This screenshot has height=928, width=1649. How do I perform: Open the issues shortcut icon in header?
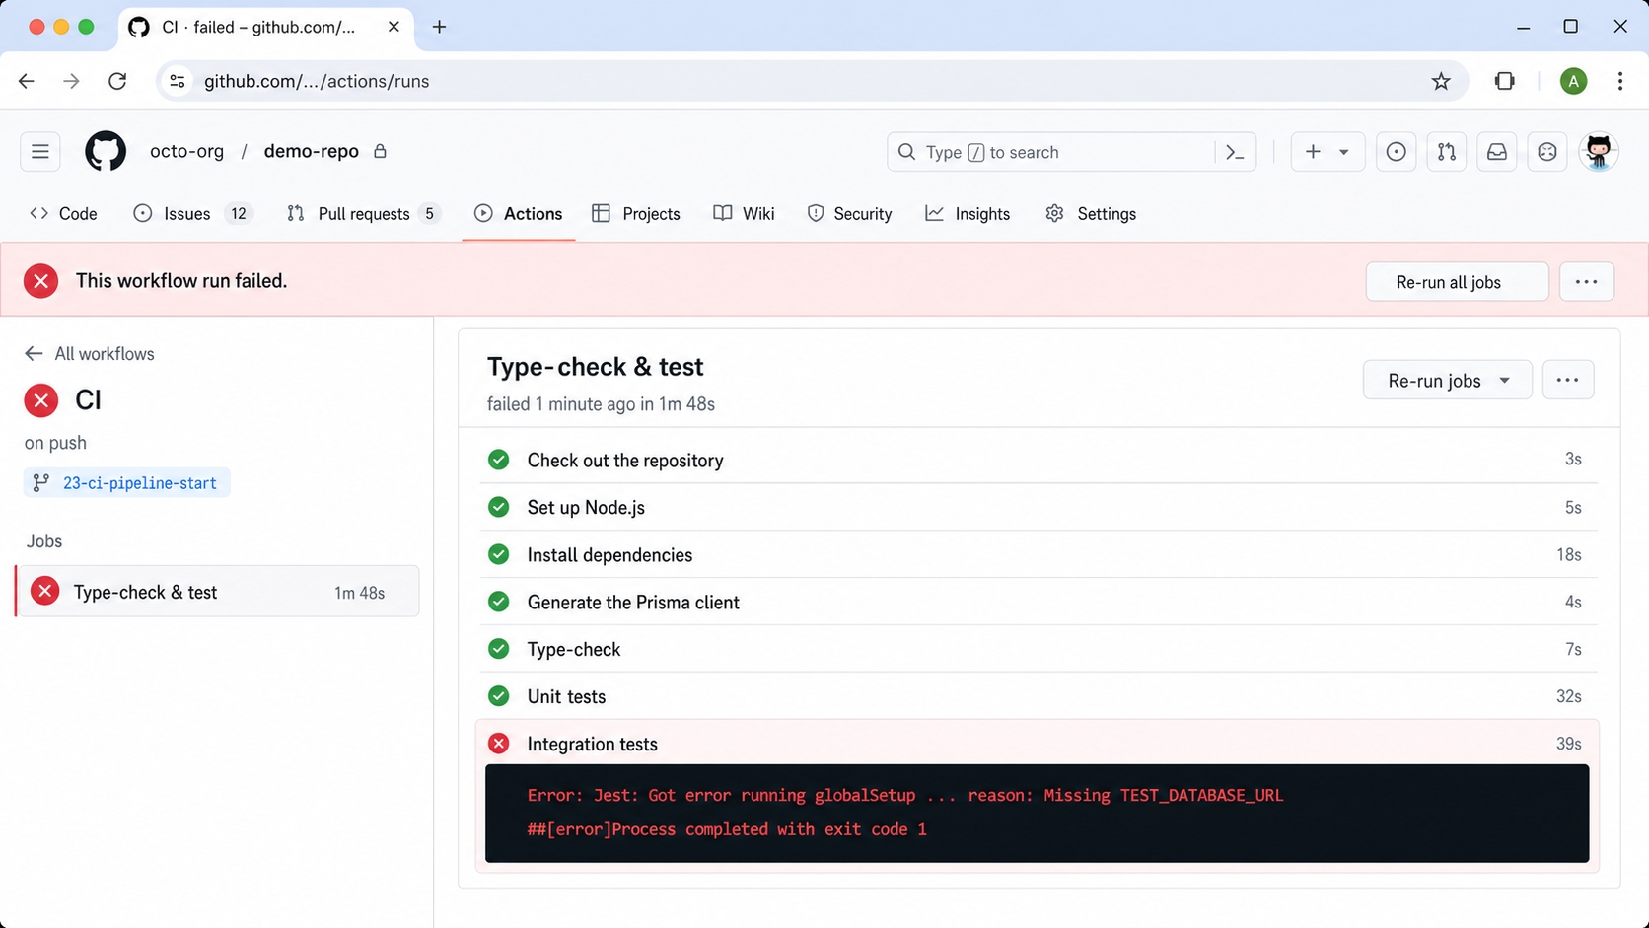click(1396, 152)
